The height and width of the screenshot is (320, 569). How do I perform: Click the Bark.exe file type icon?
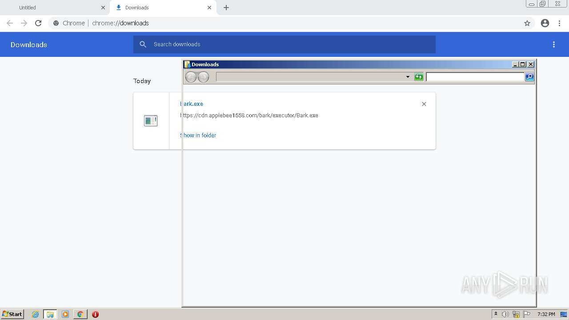pos(151,120)
